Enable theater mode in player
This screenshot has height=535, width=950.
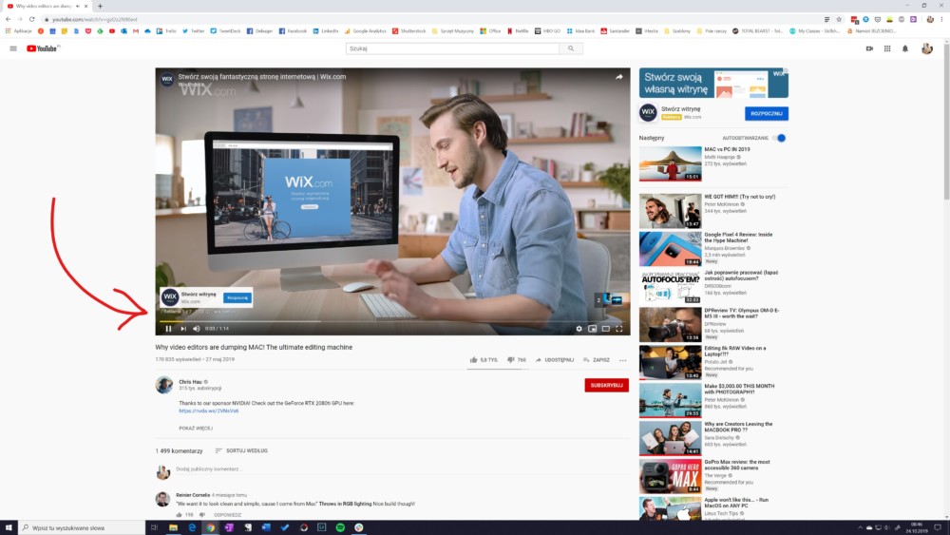606,329
